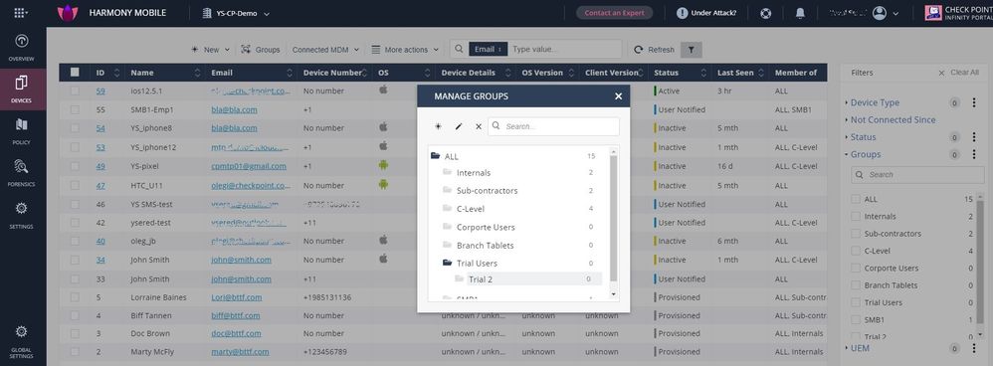Open device ID 59 link

[x=100, y=91]
